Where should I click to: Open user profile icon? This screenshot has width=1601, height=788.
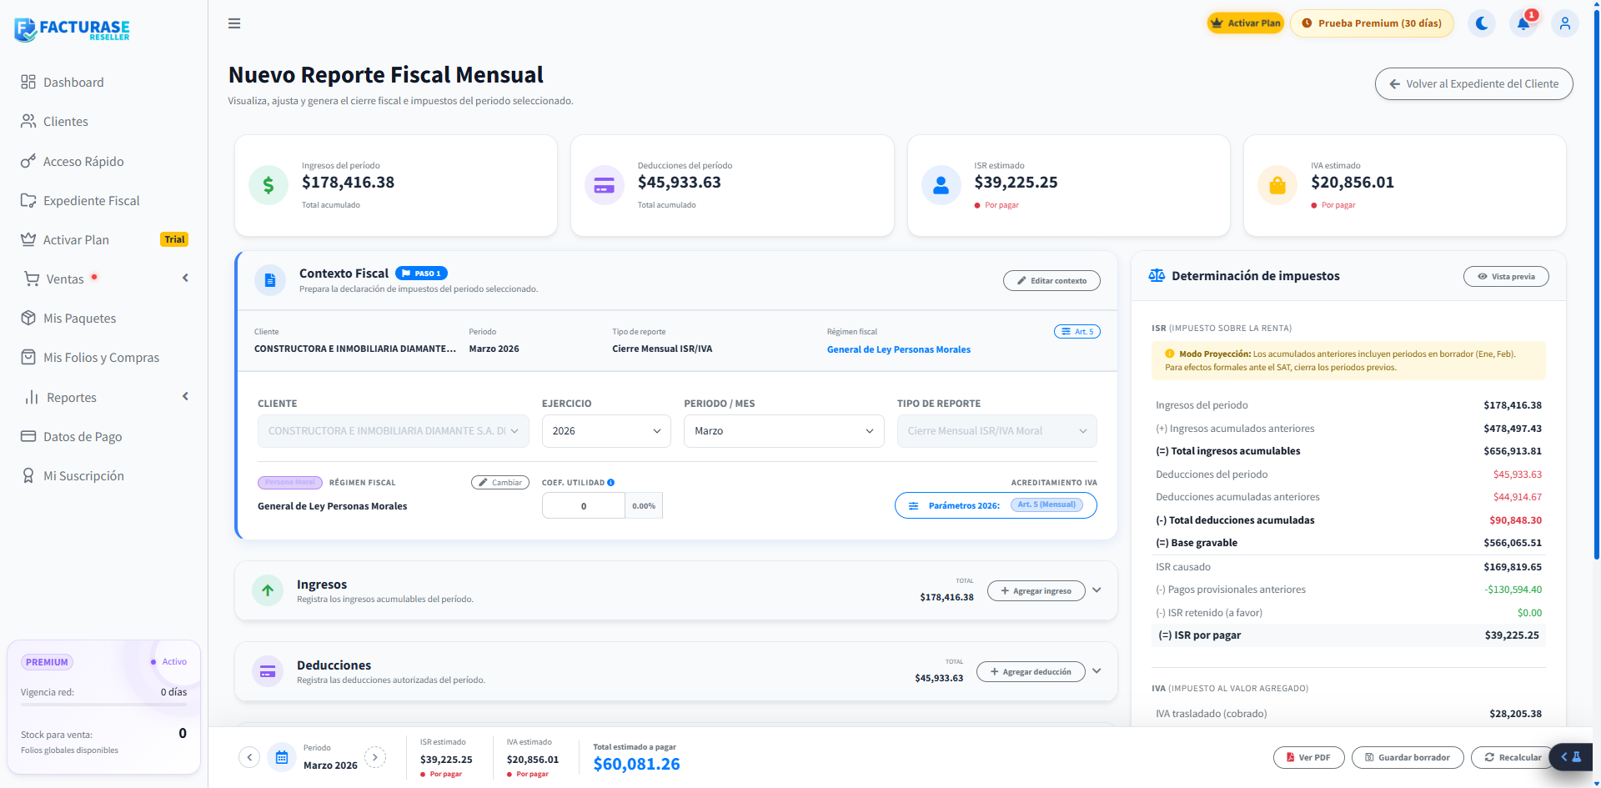(1565, 23)
